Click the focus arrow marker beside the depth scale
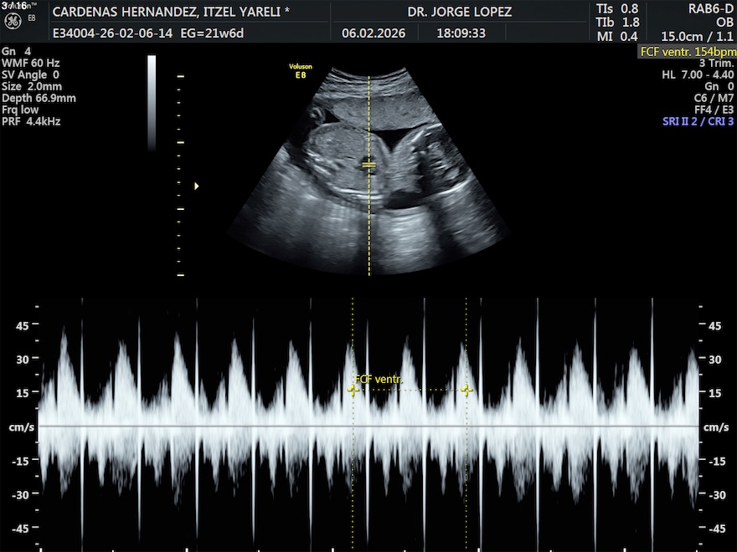This screenshot has height=552, width=737. click(197, 186)
